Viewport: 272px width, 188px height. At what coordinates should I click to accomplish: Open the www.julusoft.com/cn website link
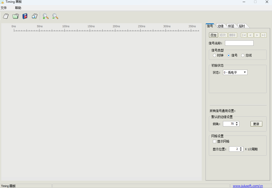[x=247, y=186]
